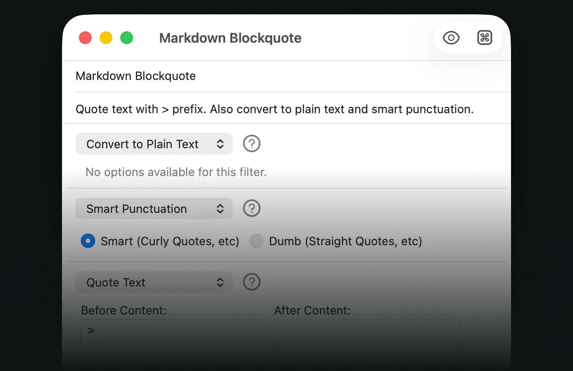
Task: Click the description field about quote prefix
Action: coord(286,109)
